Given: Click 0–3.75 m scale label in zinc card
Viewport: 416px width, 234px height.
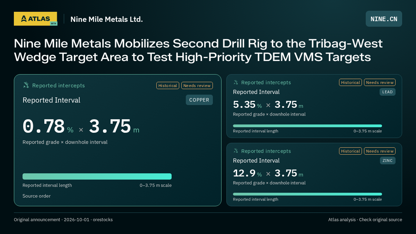Looking at the screenshot, I should 368,199.
